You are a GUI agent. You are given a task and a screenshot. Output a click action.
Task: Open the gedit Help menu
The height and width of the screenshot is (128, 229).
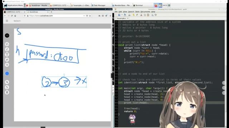tap(153, 12)
